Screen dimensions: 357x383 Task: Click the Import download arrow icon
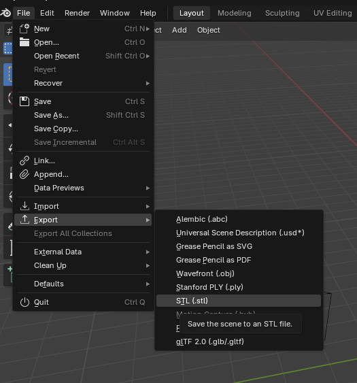coord(24,206)
